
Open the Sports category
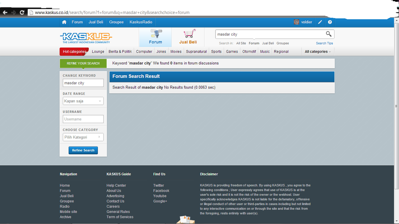(216, 52)
